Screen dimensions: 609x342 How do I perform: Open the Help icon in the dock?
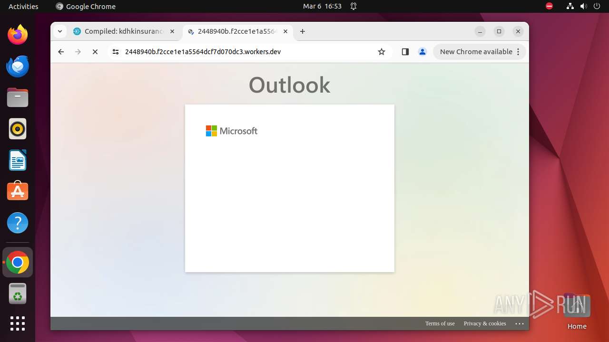click(x=18, y=223)
